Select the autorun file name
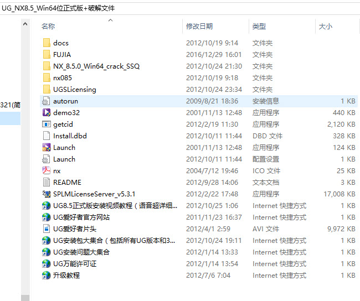This screenshot has width=360, height=301. click(66, 101)
